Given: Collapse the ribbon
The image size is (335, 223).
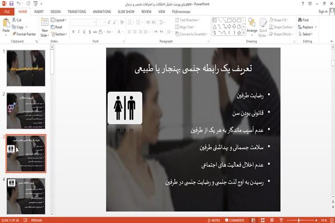Looking at the screenshot, I should pyautogui.click(x=332, y=41).
